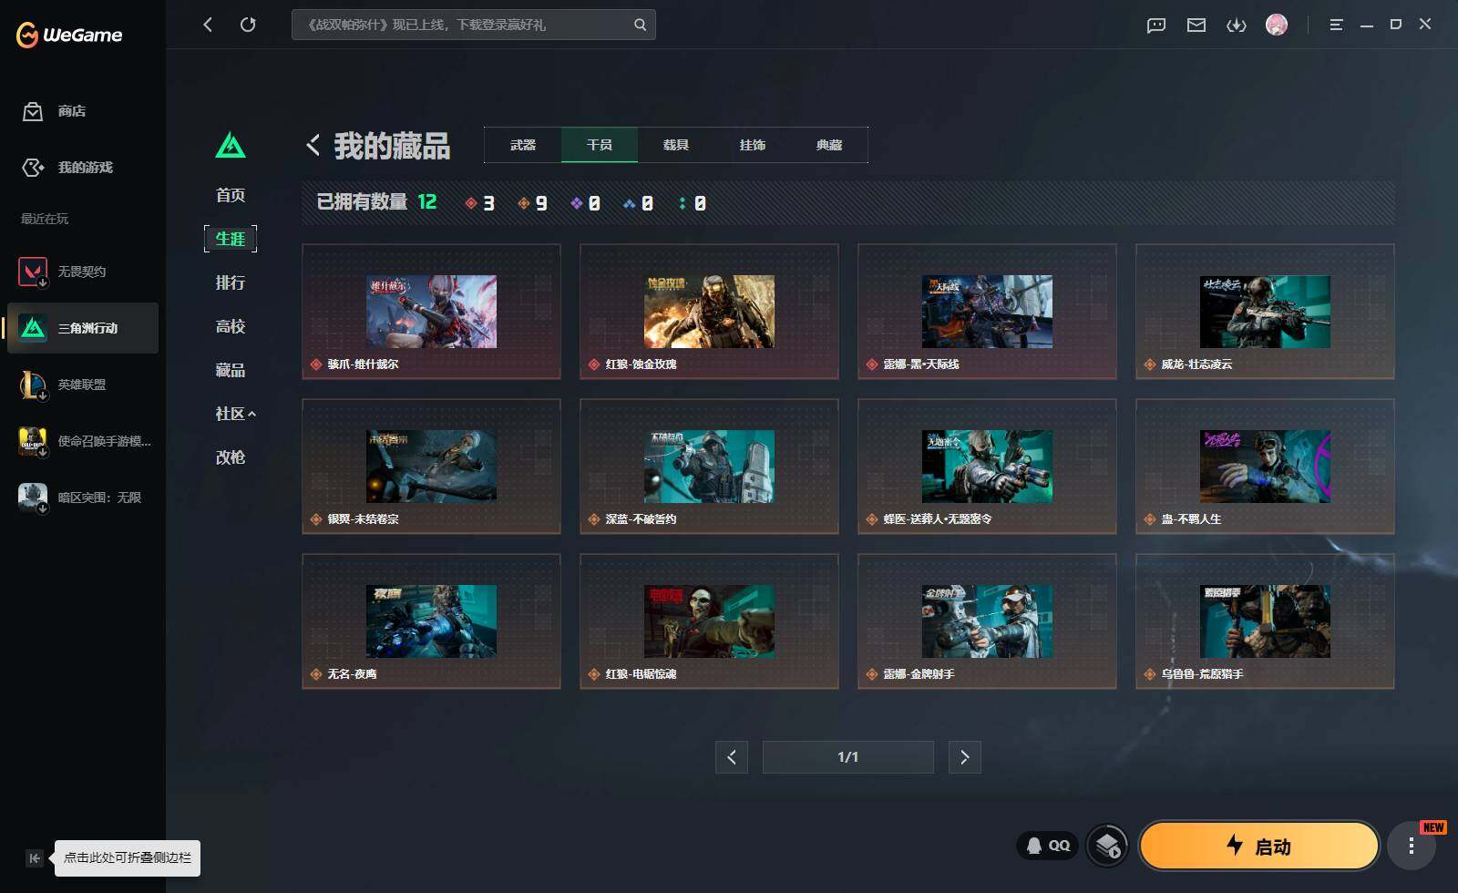
Task: Click the user avatar
Action: pyautogui.click(x=1277, y=25)
